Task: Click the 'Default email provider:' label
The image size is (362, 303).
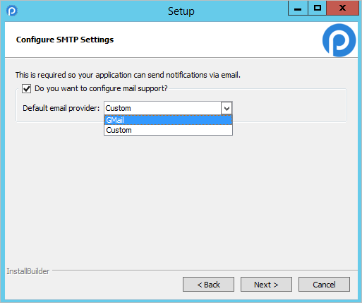Action: pyautogui.click(x=61, y=108)
